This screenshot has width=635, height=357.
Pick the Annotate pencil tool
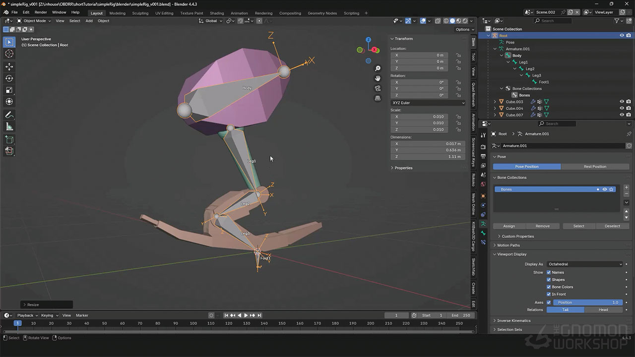click(9, 115)
